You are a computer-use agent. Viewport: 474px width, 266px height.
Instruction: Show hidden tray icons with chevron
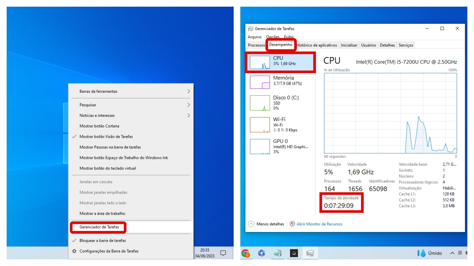452,253
